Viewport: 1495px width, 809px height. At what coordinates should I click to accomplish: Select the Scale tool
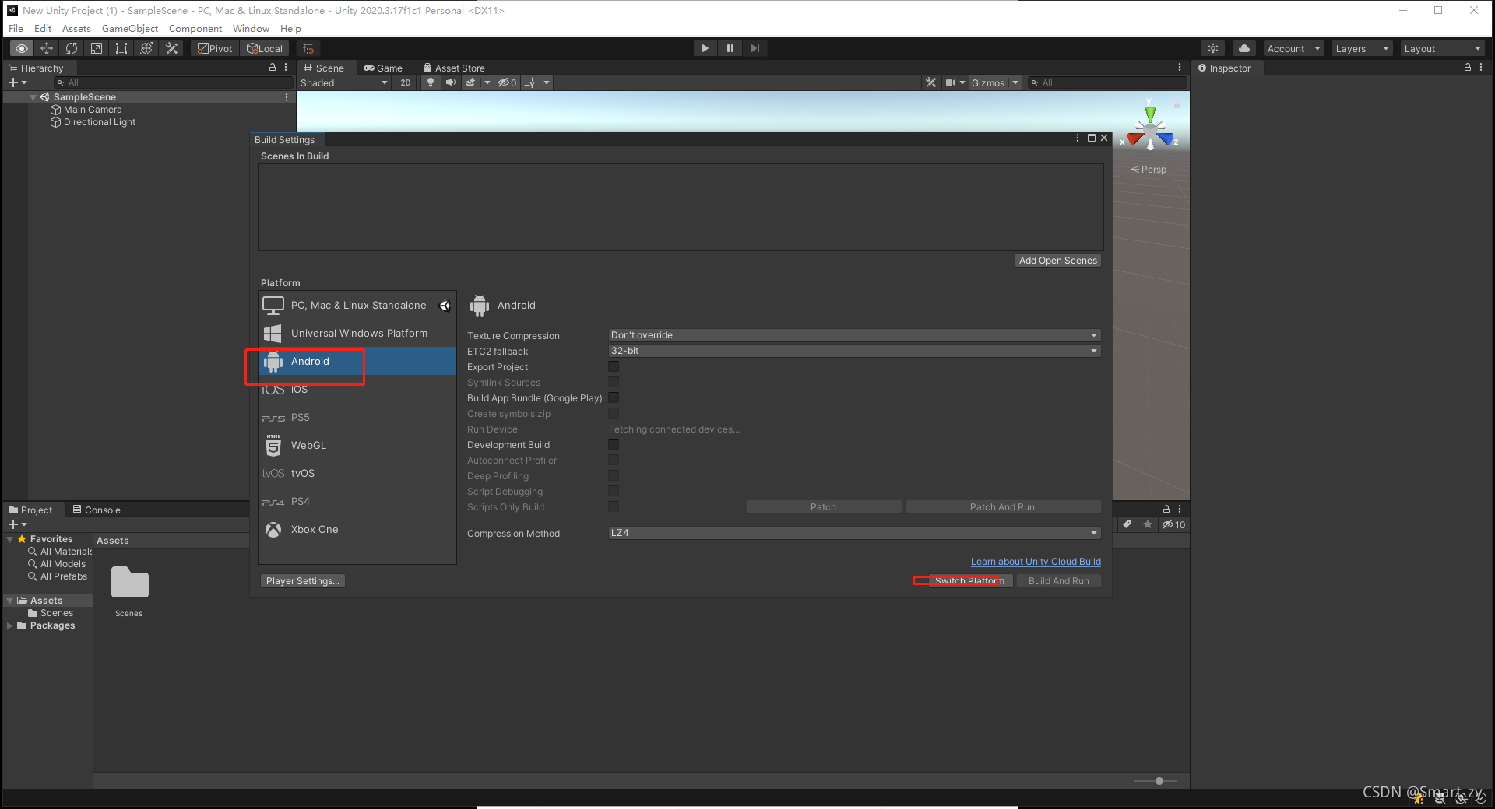(x=97, y=48)
